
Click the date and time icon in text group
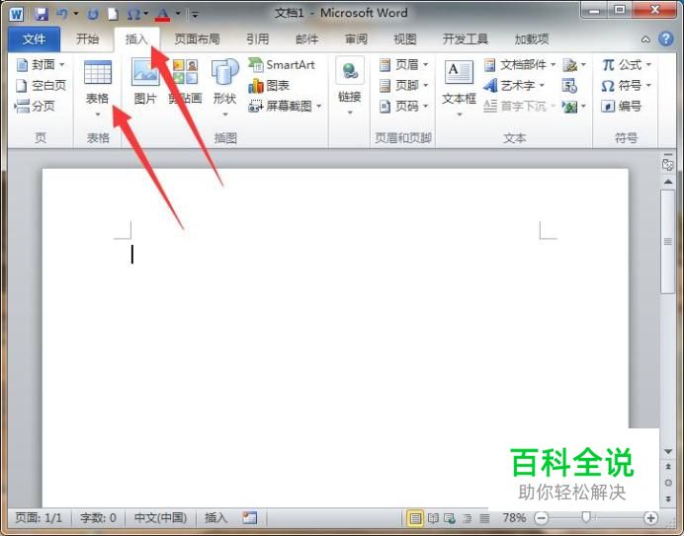click(x=569, y=86)
